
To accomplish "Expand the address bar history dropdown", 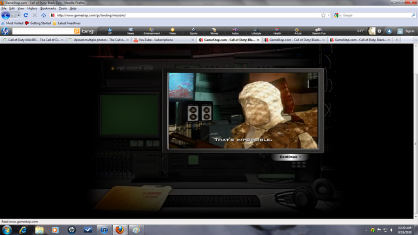I will click(329, 15).
